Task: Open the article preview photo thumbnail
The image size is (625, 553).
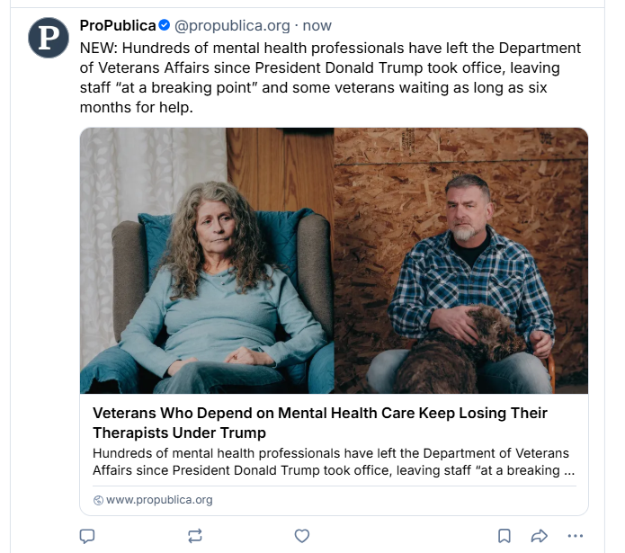Action: 334,261
